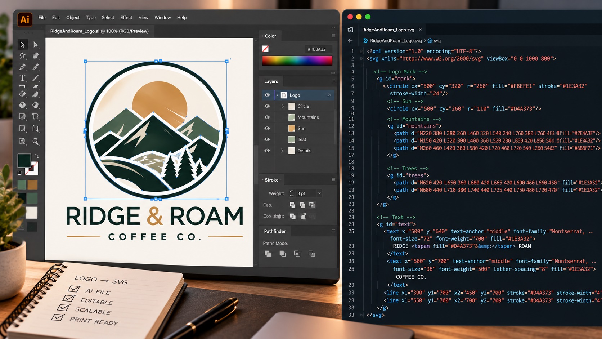Viewport: 602px width, 339px height.
Task: Open the explorer icon beside SVG tab
Action: [x=350, y=30]
